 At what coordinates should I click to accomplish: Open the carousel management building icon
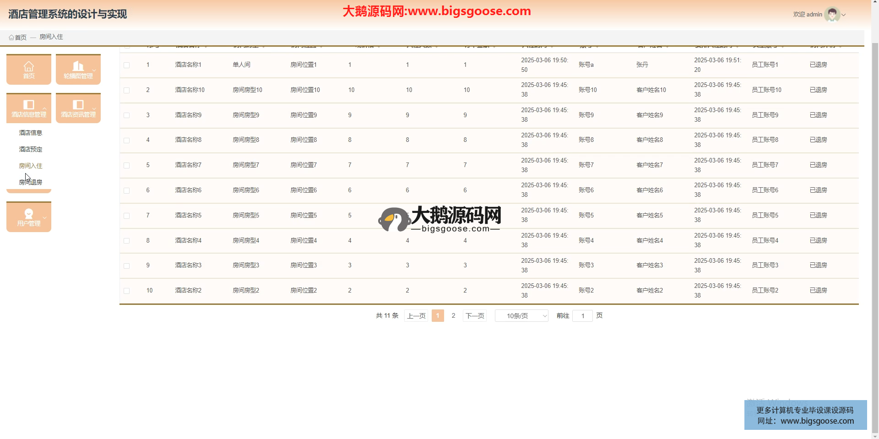(x=78, y=66)
